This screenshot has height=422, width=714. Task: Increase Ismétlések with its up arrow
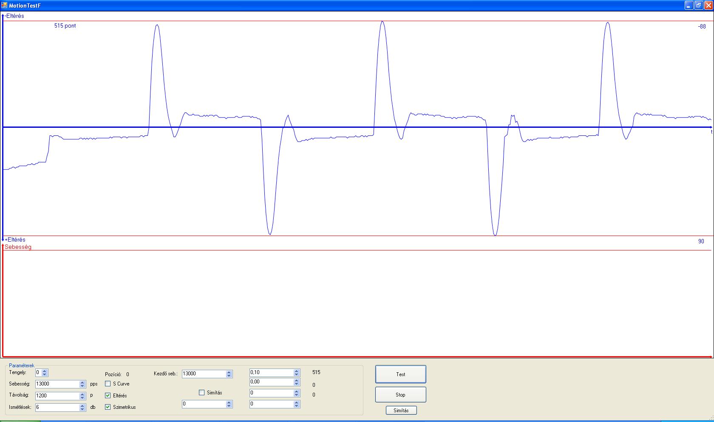tap(82, 405)
